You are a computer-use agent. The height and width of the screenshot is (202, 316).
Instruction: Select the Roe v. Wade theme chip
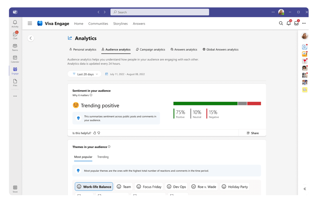tap(203, 187)
